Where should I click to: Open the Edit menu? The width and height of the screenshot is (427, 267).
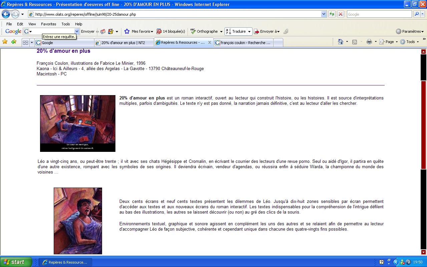pos(20,24)
